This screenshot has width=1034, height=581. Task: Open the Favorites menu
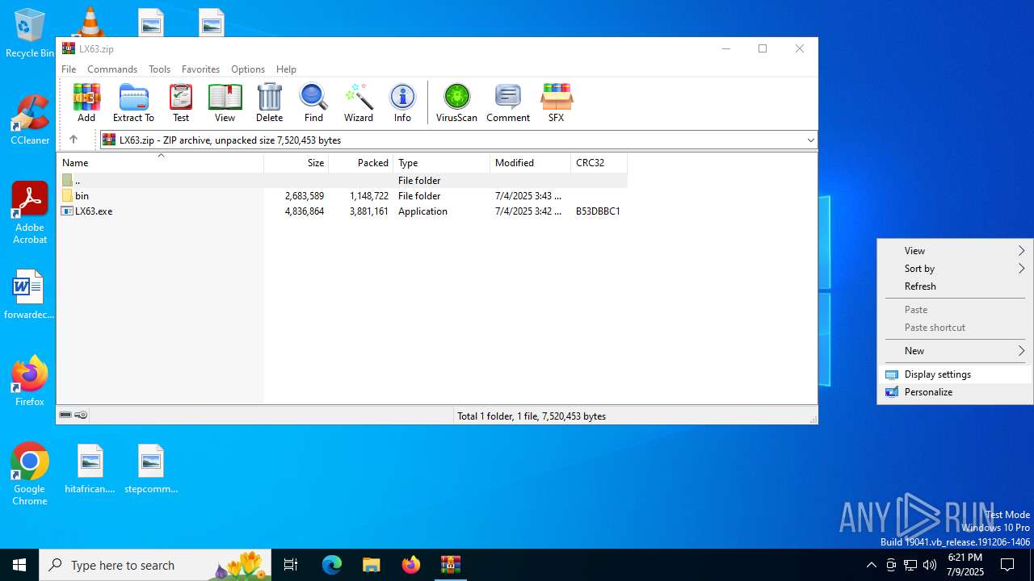coord(200,69)
